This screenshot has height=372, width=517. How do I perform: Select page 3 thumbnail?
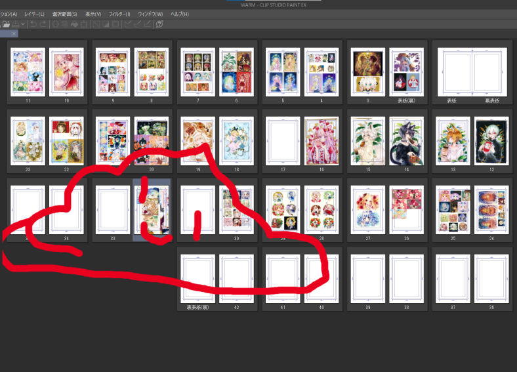pos(368,72)
